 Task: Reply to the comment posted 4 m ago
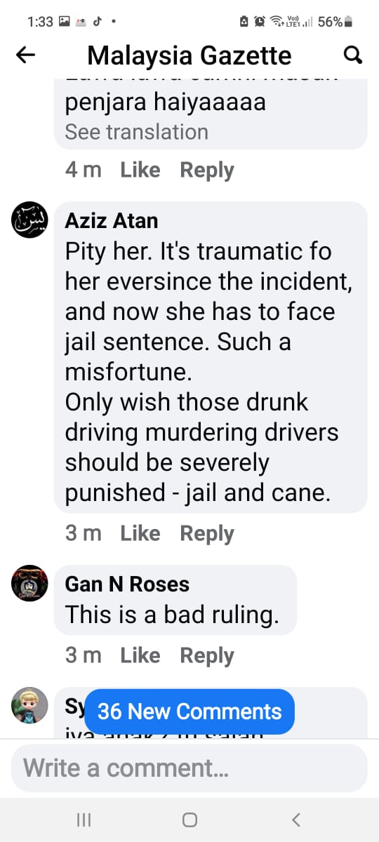[207, 171]
